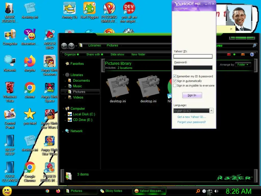Open Angry Birds Space shortcut
The width and height of the screenshot is (261, 196).
[x=50, y=92]
